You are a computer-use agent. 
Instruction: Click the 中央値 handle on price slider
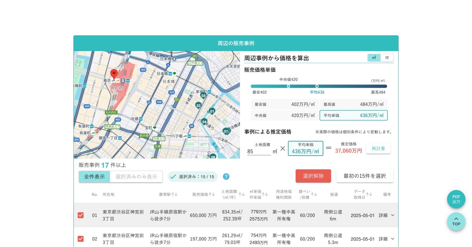click(288, 86)
